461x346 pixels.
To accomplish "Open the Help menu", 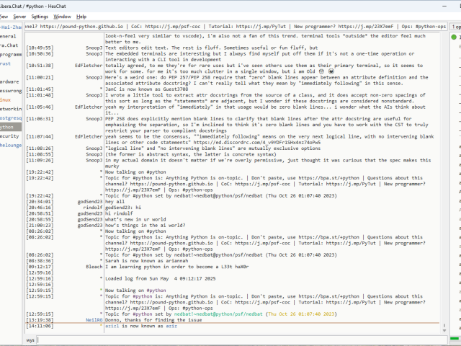I will click(x=81, y=16).
